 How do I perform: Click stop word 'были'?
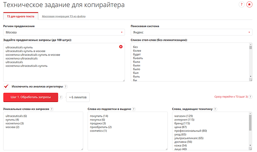pyautogui.click(x=137, y=65)
